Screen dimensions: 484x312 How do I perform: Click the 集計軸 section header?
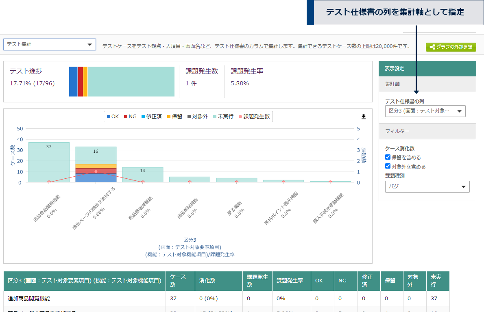click(x=427, y=84)
